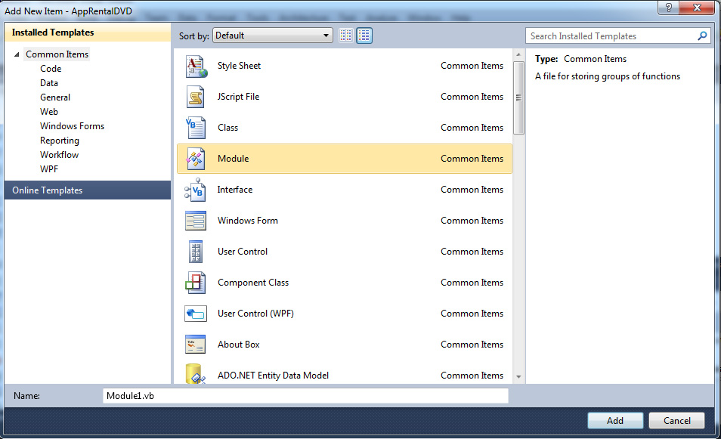Open the Online Templates section
This screenshot has width=721, height=439.
click(x=88, y=190)
